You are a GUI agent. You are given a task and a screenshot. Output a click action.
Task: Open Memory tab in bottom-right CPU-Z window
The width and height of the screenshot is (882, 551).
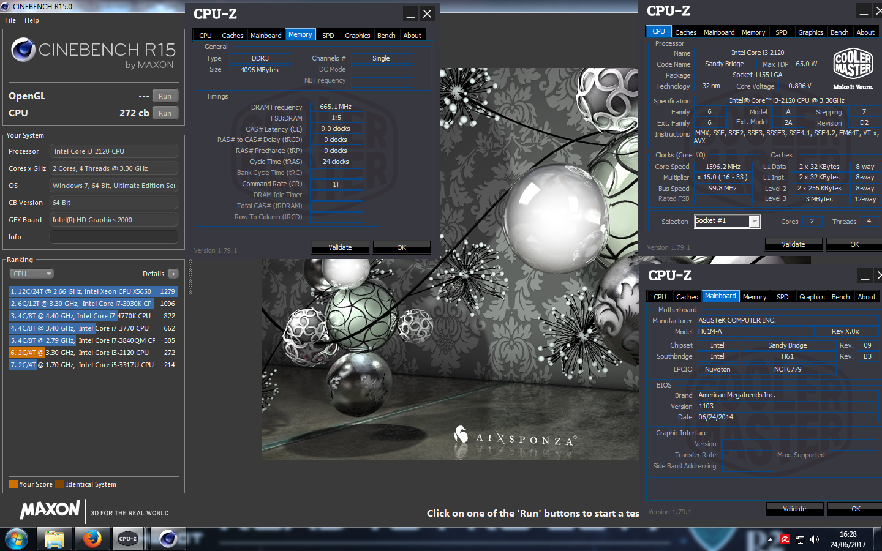pos(755,297)
